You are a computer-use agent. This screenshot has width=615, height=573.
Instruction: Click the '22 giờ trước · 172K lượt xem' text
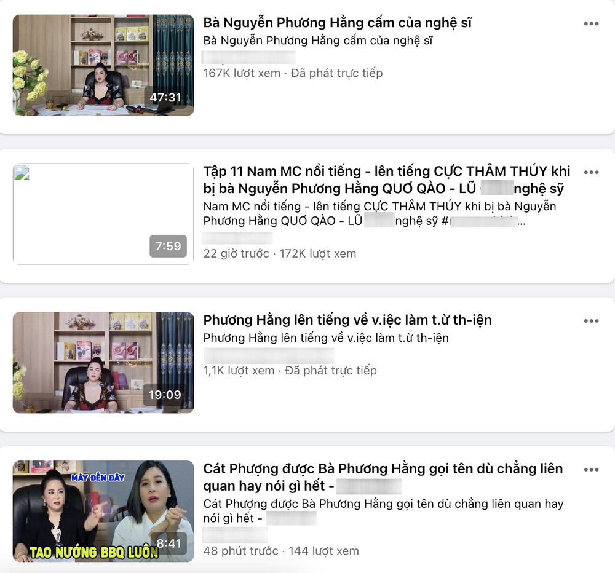280,254
